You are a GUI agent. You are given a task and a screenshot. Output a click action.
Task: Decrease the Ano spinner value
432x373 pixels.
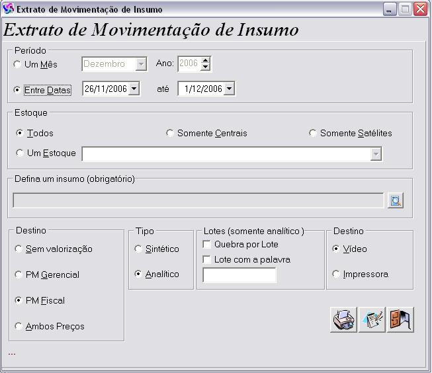point(206,67)
